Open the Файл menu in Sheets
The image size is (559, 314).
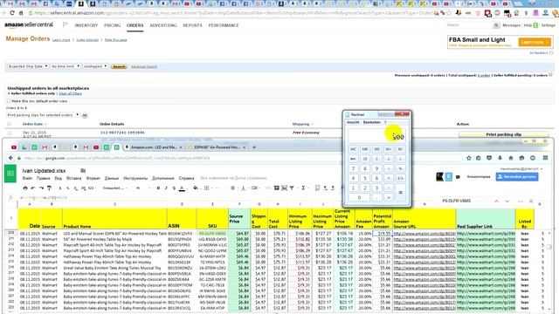click(x=27, y=178)
